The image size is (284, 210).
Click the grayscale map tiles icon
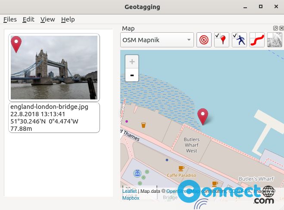click(x=275, y=40)
